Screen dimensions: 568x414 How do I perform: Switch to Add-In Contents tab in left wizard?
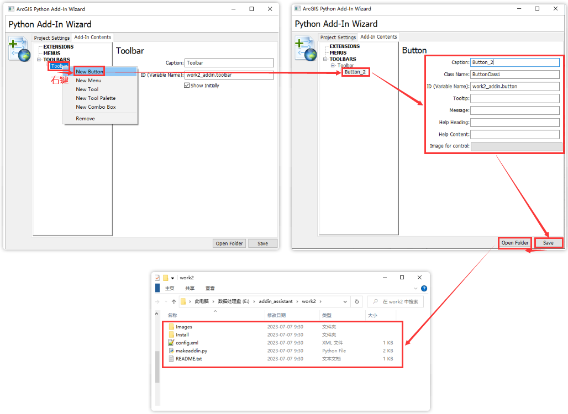point(93,37)
